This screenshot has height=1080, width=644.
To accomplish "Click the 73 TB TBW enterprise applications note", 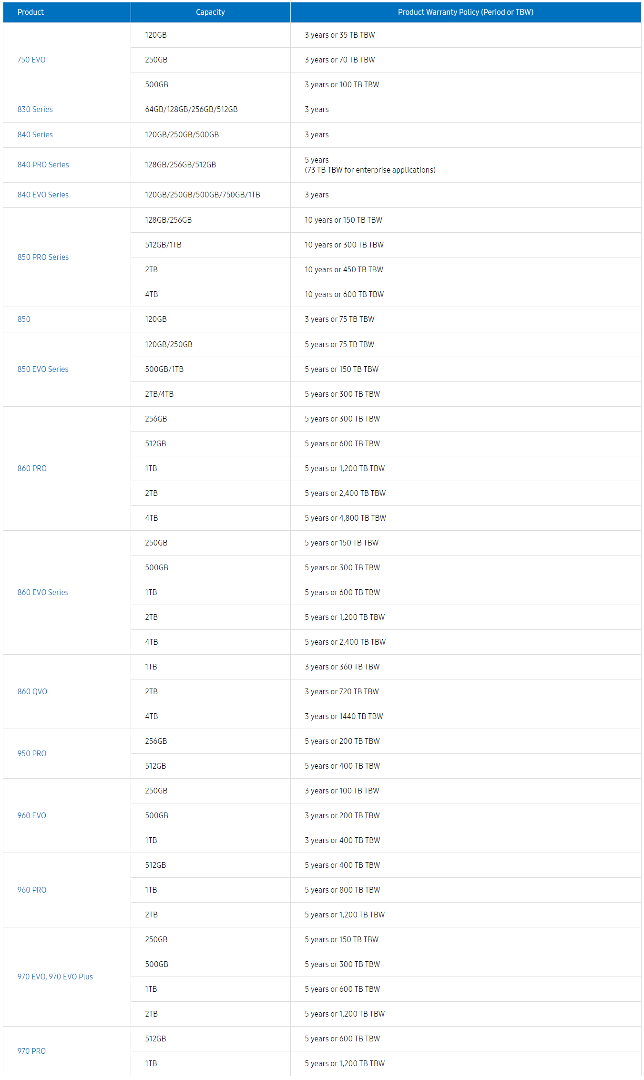I will pos(370,170).
